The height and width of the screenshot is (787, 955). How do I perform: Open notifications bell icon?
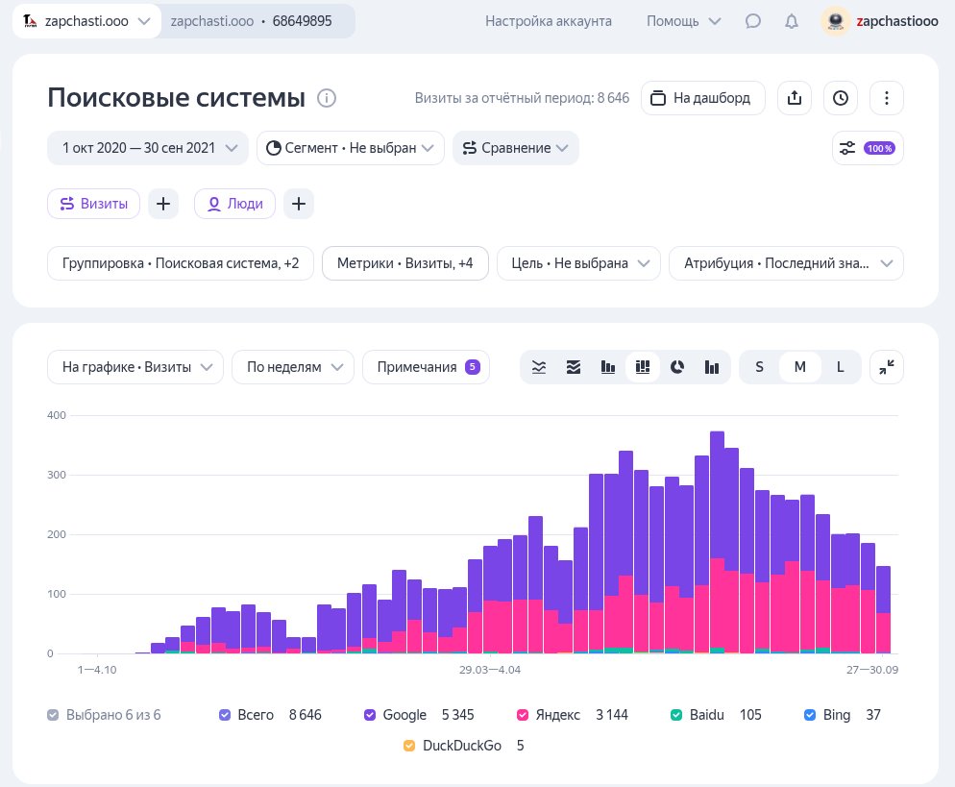click(792, 21)
